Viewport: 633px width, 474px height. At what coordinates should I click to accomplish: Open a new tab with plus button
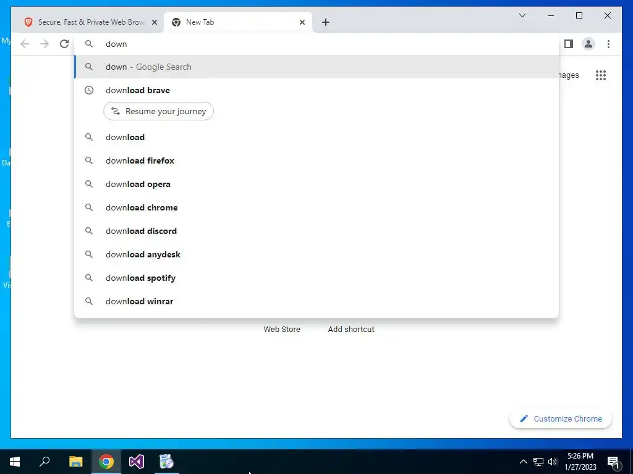tap(326, 22)
